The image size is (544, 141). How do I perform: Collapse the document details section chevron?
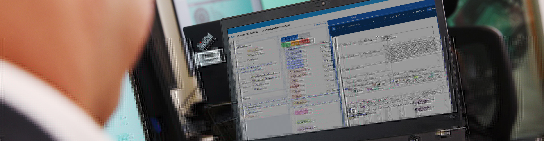tap(274, 40)
